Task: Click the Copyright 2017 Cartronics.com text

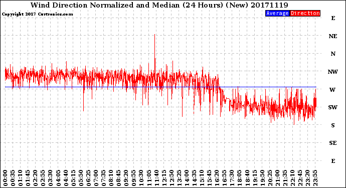Action: click(37, 14)
